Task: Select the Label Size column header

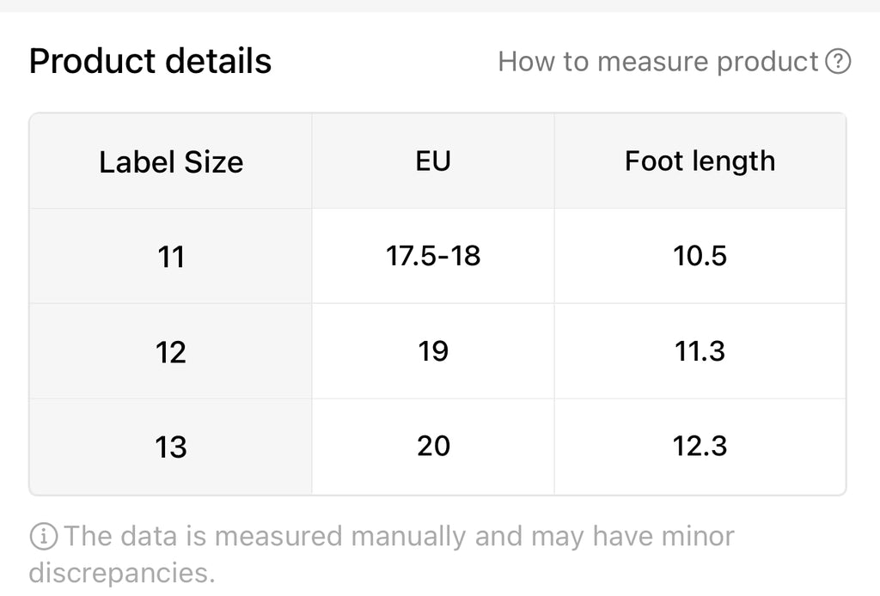Action: 171,161
